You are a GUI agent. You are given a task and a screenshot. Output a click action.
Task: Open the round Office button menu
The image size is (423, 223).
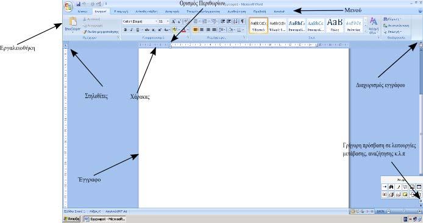68,7
